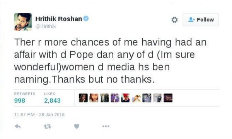Like the tweet with the heart icon

(x=77, y=126)
